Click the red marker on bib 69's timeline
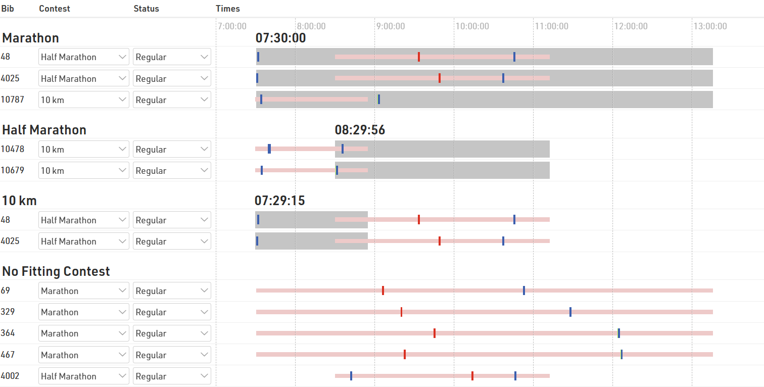This screenshot has width=764, height=387. (x=383, y=291)
